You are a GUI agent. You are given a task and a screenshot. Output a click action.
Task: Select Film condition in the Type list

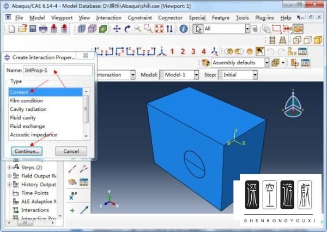point(27,100)
